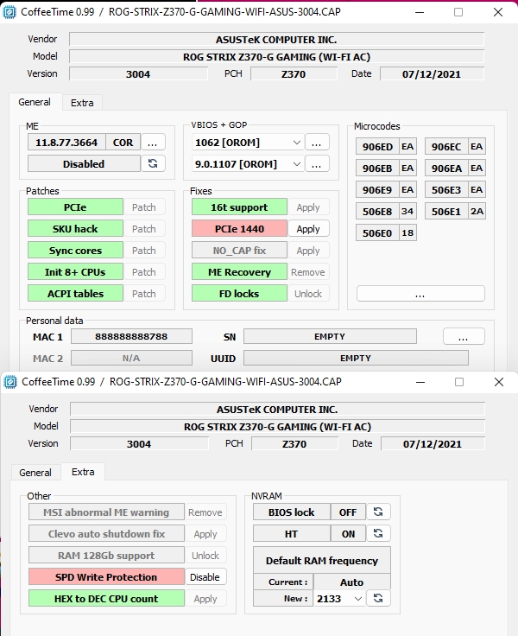Open Microcodes ellipsis button

pos(420,294)
